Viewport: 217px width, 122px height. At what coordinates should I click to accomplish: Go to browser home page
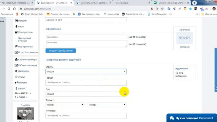14,9
